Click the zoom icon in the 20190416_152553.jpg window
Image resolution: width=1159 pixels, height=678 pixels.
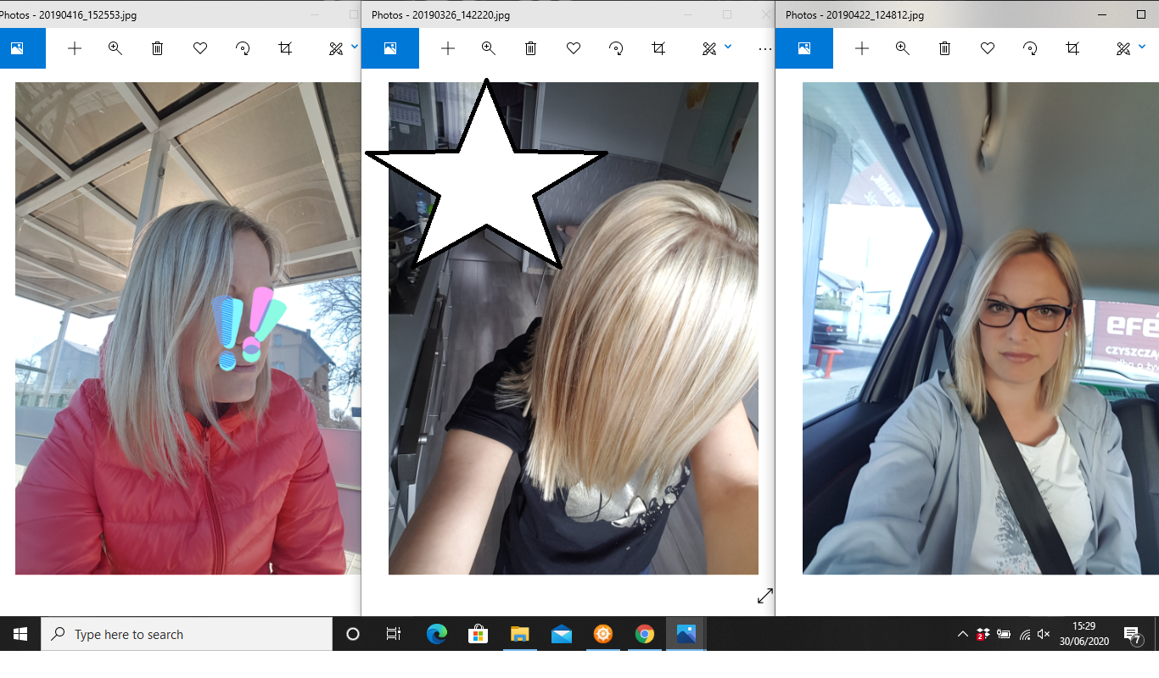[x=115, y=48]
